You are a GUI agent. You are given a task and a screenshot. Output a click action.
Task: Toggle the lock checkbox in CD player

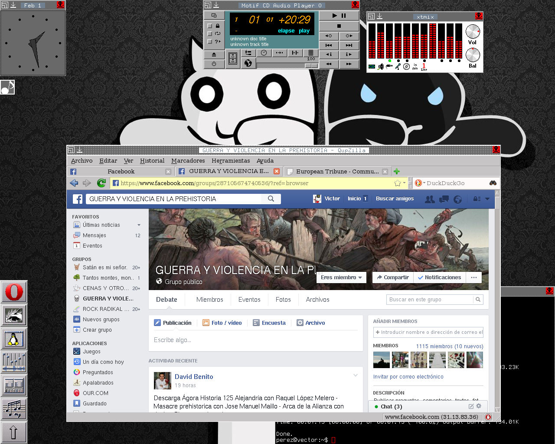tap(210, 26)
